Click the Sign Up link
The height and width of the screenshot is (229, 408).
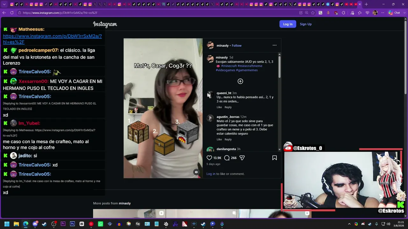pos(306,24)
